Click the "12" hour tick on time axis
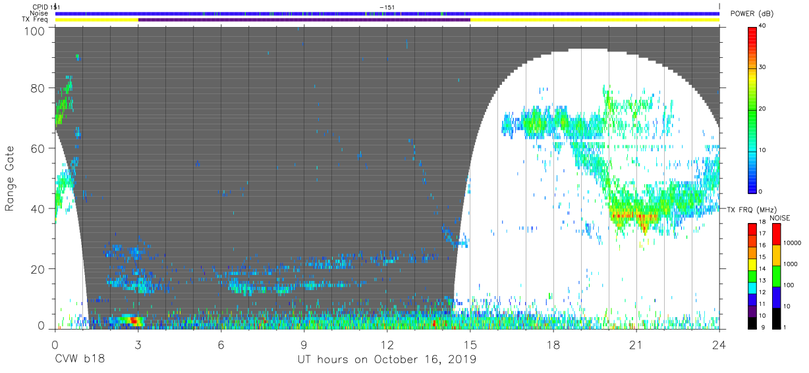Screen dimensions: 809x373 (x=387, y=344)
